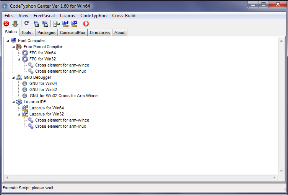Select the 'GNU for Win64' tree item
This screenshot has height=195, width=288.
pyautogui.click(x=43, y=84)
